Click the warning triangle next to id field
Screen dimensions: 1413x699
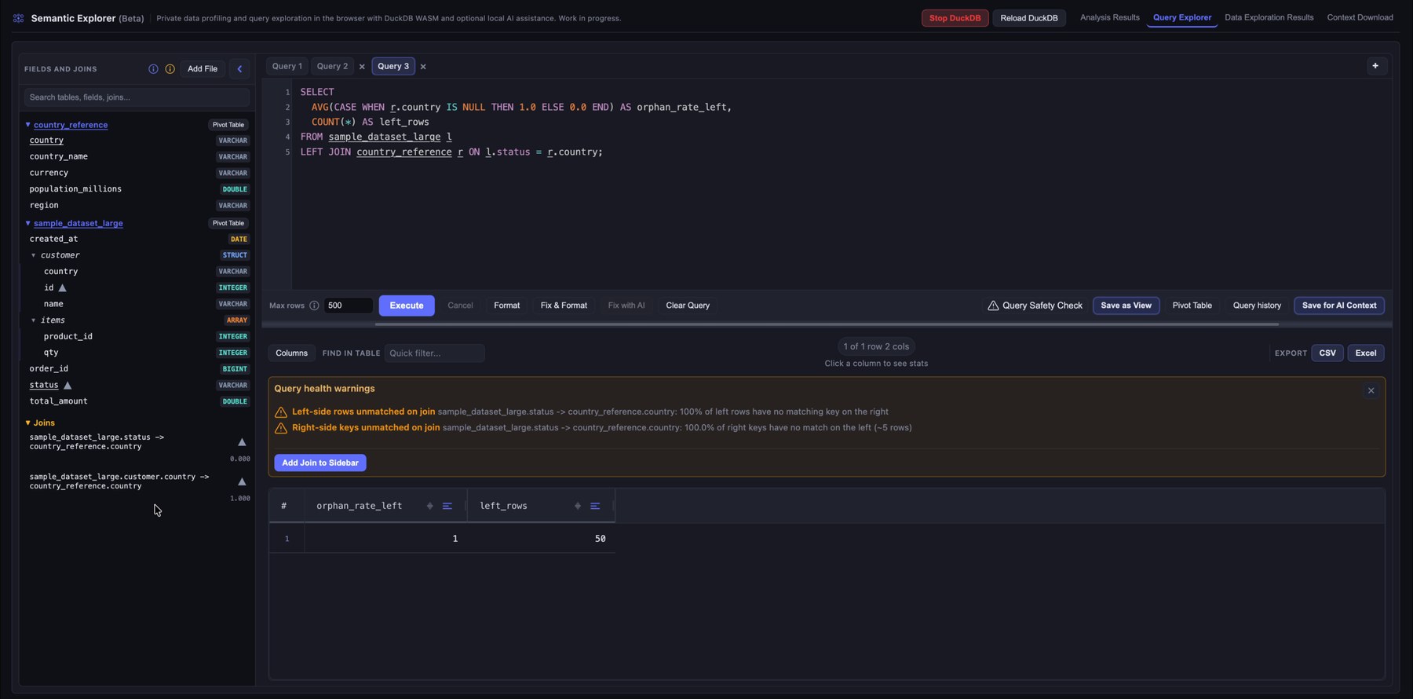point(62,287)
